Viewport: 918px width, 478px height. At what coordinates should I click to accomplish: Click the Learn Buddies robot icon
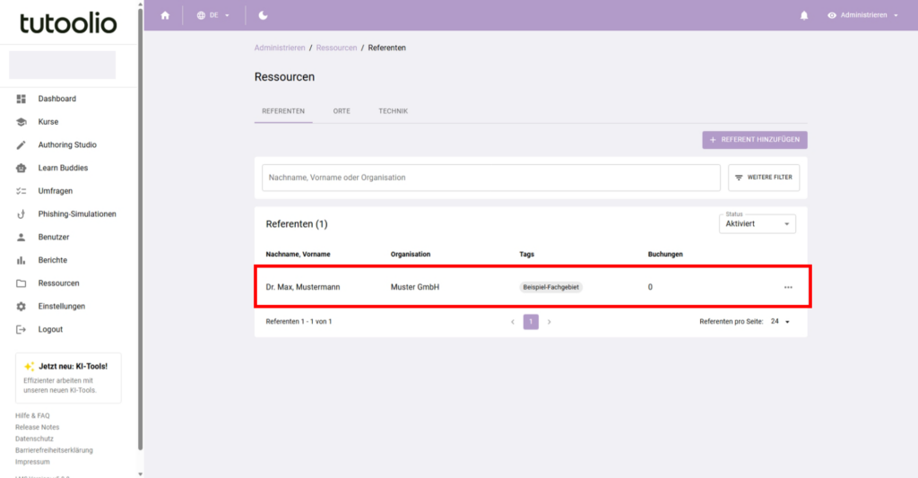22,168
